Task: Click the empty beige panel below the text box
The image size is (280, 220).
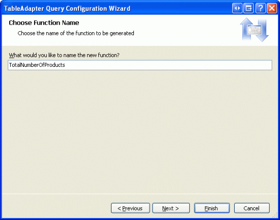Action: [x=140, y=131]
